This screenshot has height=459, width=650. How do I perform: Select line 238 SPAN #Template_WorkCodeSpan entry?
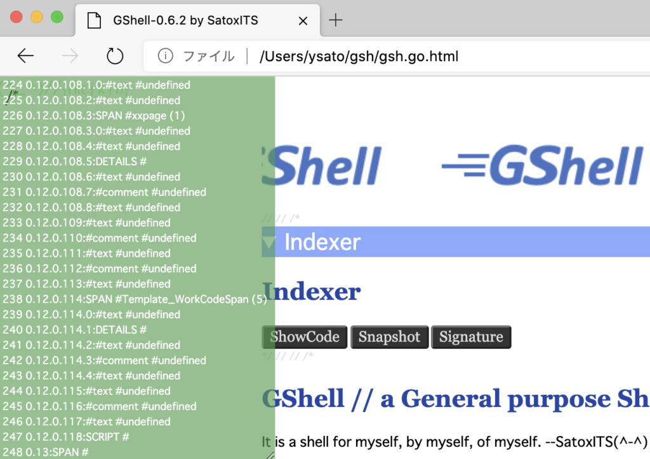[135, 299]
